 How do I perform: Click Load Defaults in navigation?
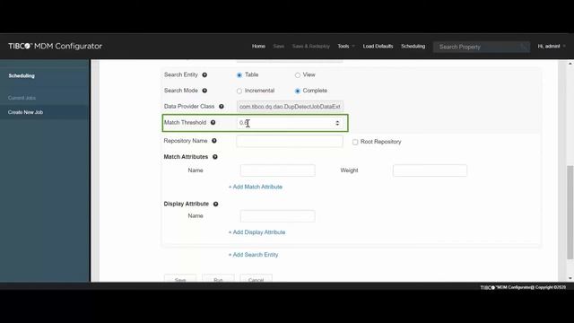click(x=378, y=46)
